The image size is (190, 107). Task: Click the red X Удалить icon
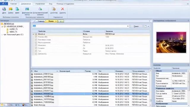(63, 9)
